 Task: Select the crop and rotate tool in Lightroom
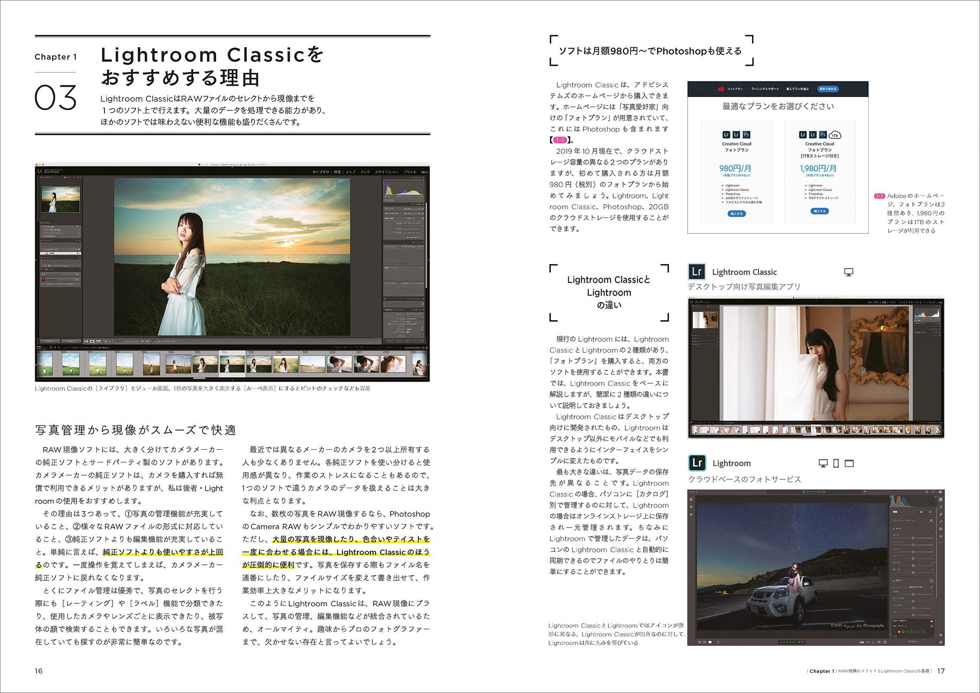pyautogui.click(x=941, y=507)
